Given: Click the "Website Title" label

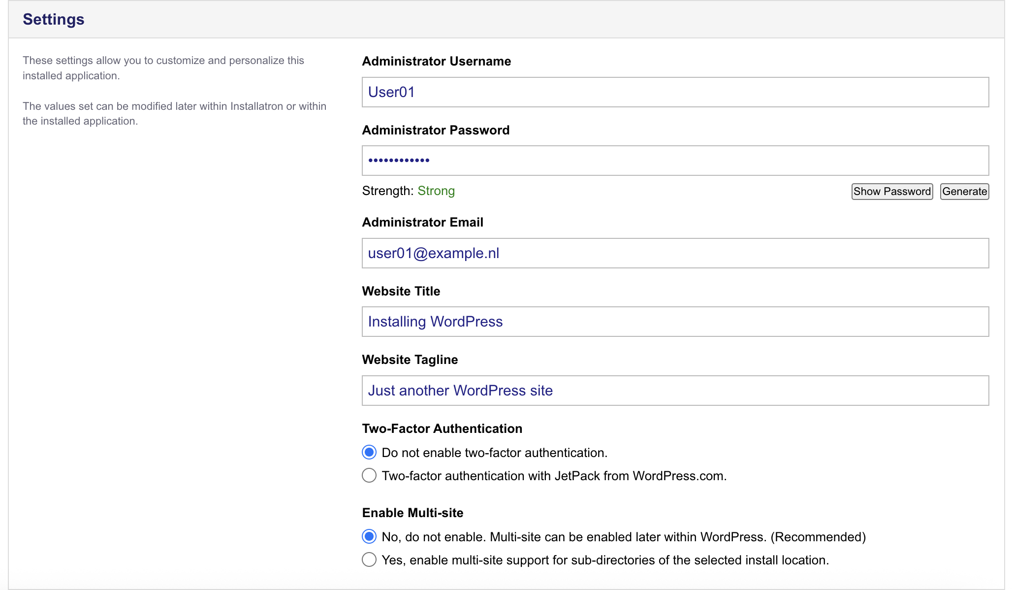Looking at the screenshot, I should 401,291.
